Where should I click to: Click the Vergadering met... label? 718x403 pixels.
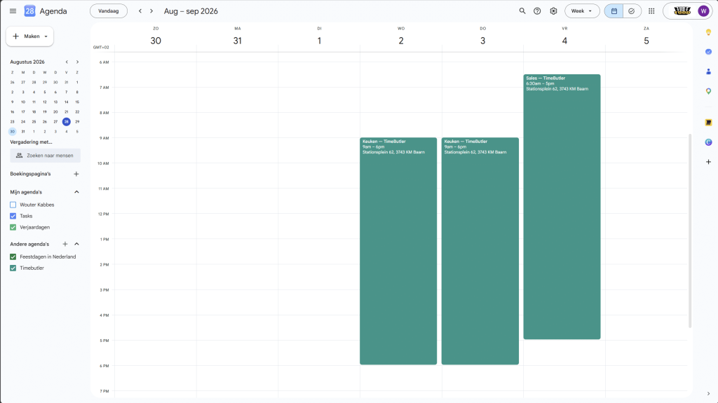pos(31,142)
